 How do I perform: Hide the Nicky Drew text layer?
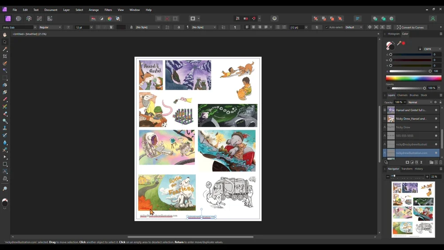pos(436,127)
